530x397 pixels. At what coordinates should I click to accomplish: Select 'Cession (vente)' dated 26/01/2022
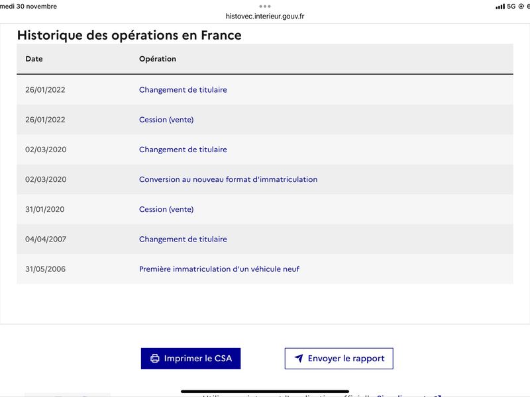coord(166,120)
